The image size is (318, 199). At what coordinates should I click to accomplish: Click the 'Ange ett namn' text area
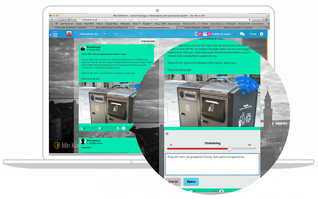pos(212,164)
